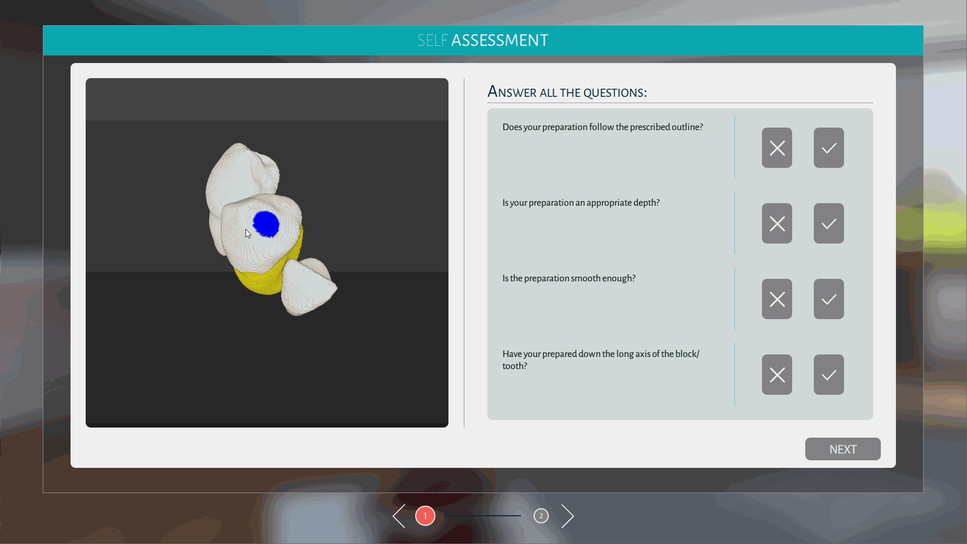The height and width of the screenshot is (544, 967).
Task: Choose X for long axis question
Action: coord(777,375)
